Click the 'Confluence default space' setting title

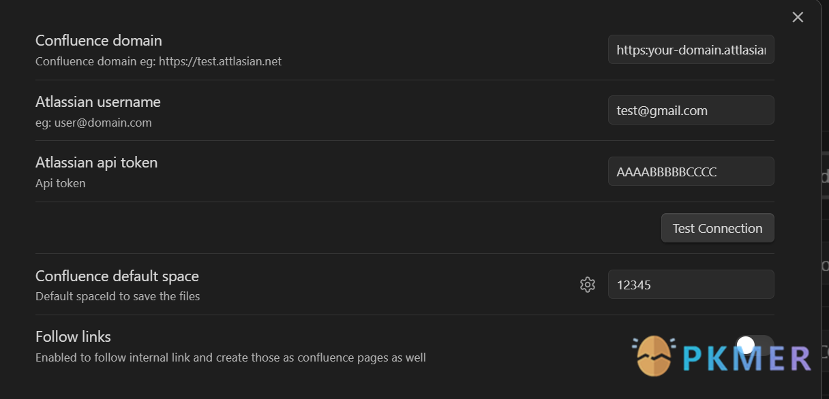117,276
